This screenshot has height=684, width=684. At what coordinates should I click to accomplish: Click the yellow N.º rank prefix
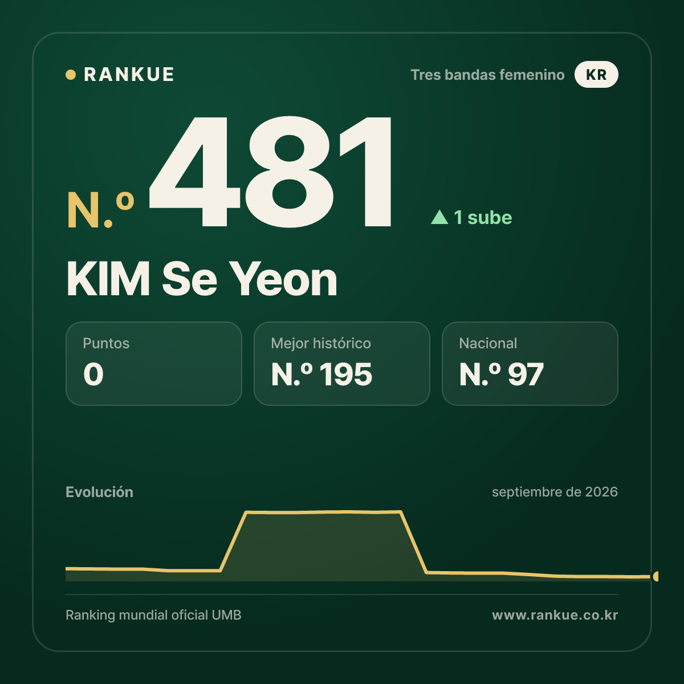pos(101,210)
